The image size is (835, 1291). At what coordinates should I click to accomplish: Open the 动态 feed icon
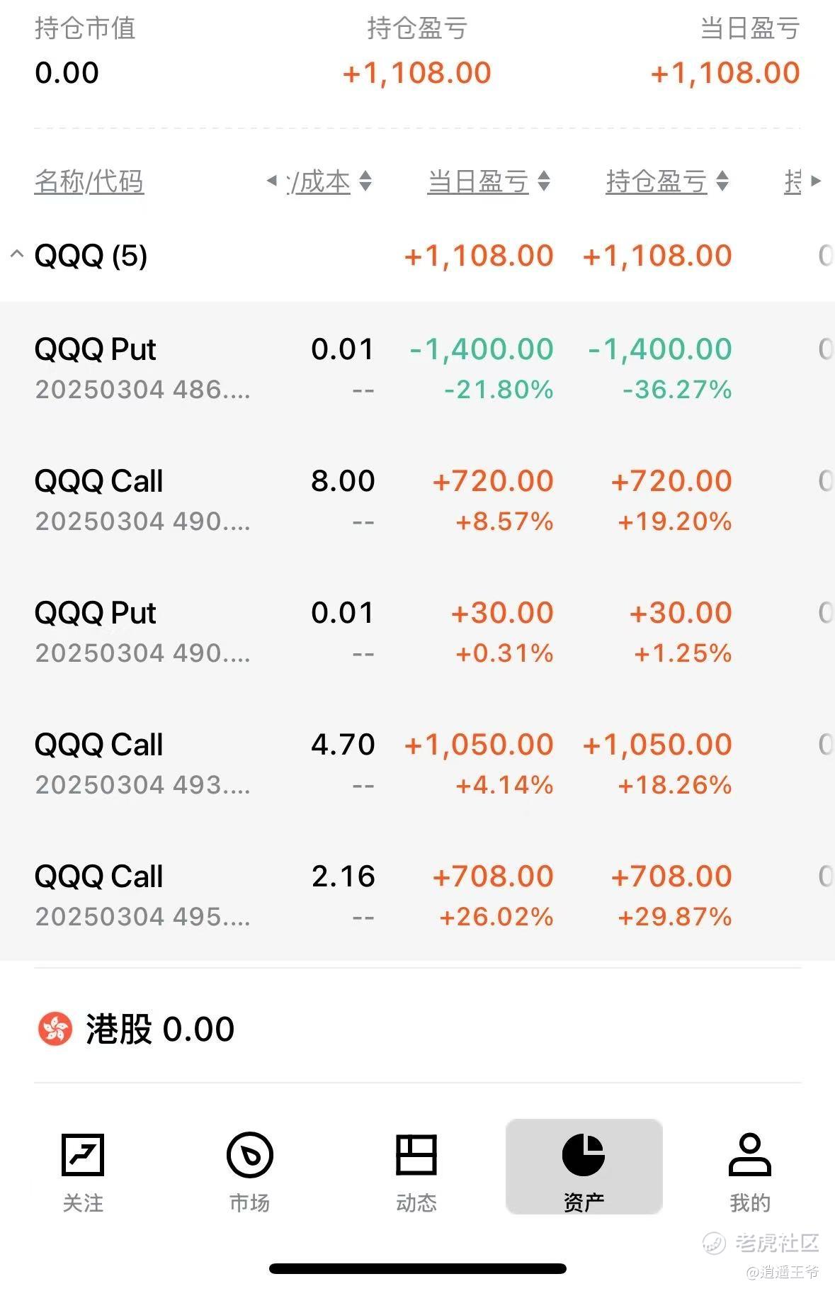coord(416,1155)
